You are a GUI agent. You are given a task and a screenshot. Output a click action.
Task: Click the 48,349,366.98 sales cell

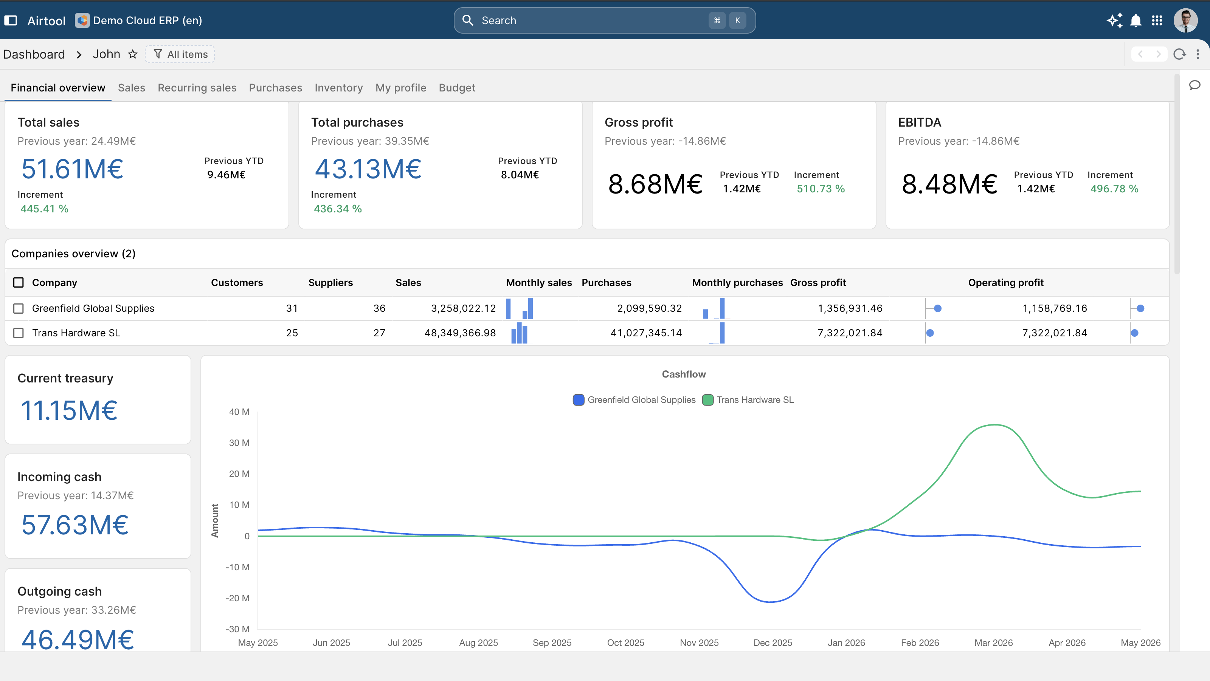(x=460, y=333)
